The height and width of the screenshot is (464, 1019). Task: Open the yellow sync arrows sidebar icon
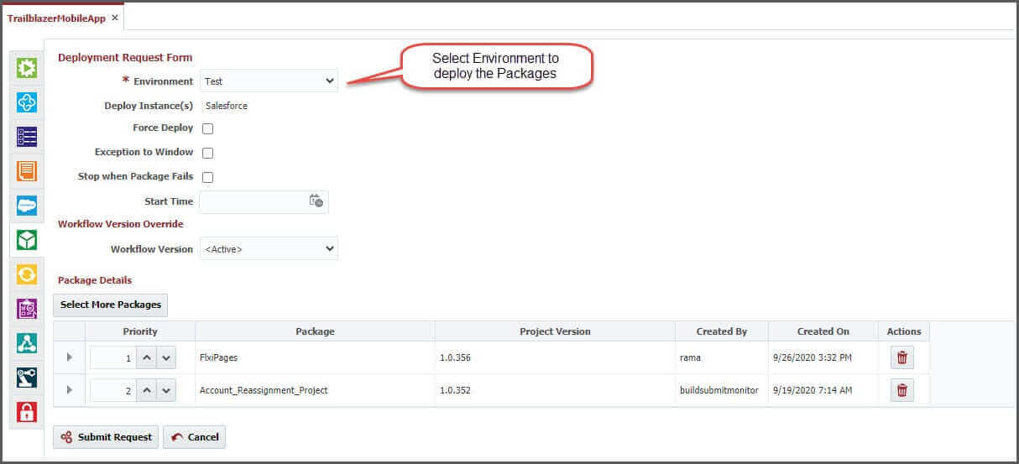pyautogui.click(x=27, y=274)
